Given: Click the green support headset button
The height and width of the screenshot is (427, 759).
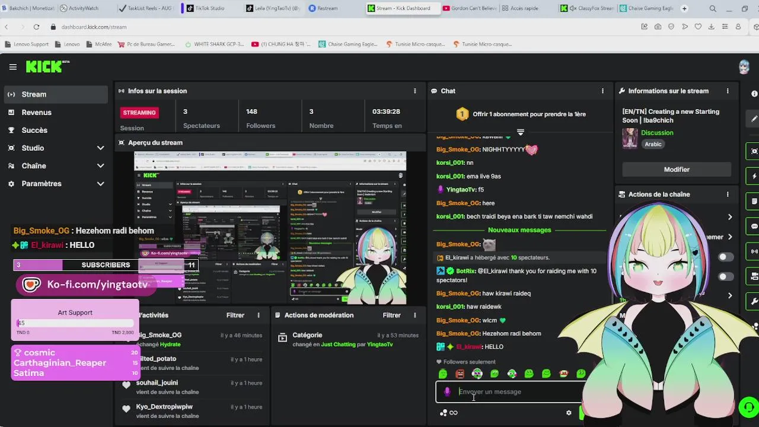Looking at the screenshot, I should click(749, 407).
